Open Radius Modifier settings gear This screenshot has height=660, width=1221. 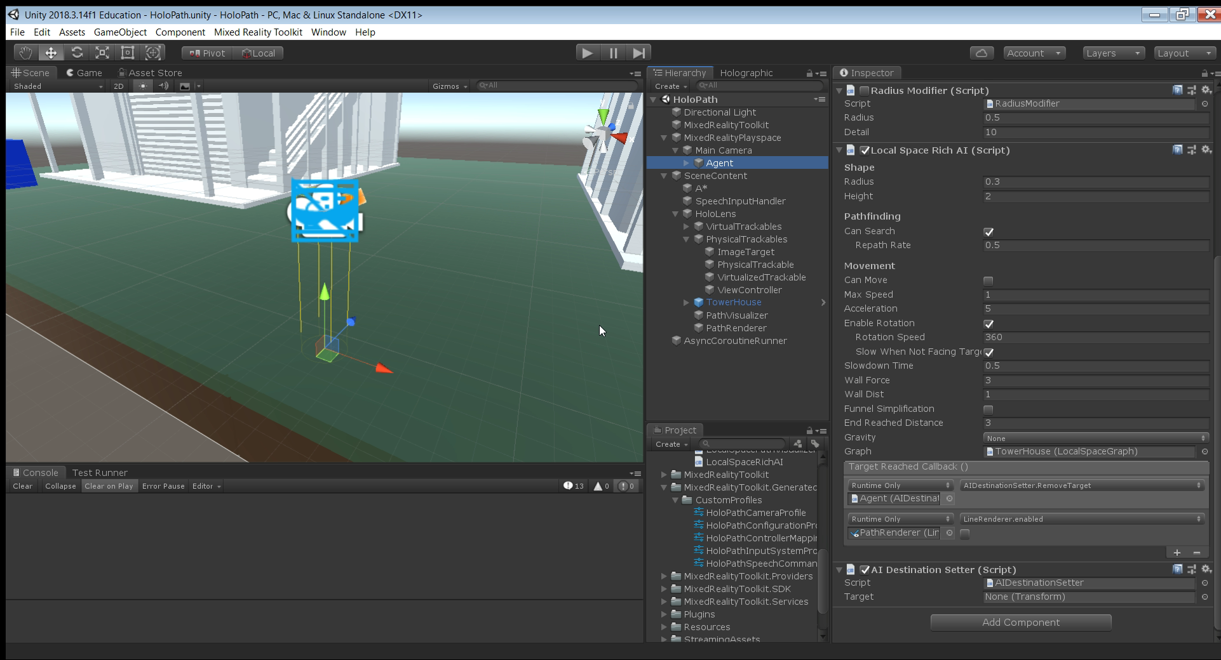click(x=1206, y=90)
